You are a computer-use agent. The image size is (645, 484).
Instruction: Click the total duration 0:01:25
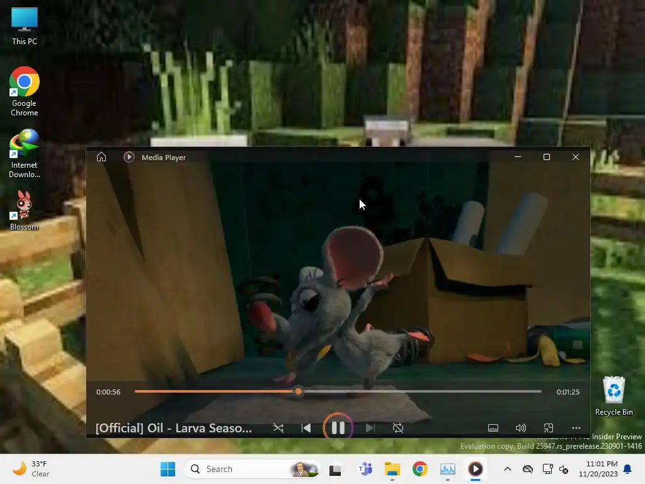tap(568, 392)
